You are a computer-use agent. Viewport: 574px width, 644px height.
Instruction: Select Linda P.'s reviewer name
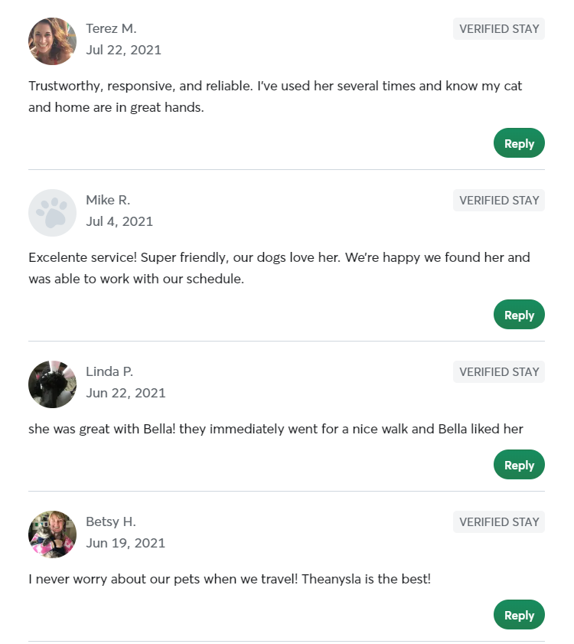[109, 371]
